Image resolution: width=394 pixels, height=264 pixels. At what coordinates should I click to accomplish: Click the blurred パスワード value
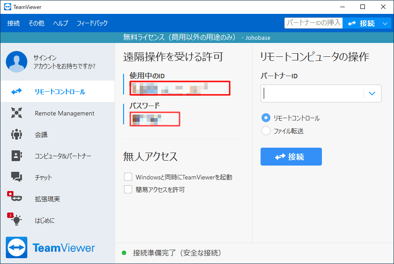(155, 119)
